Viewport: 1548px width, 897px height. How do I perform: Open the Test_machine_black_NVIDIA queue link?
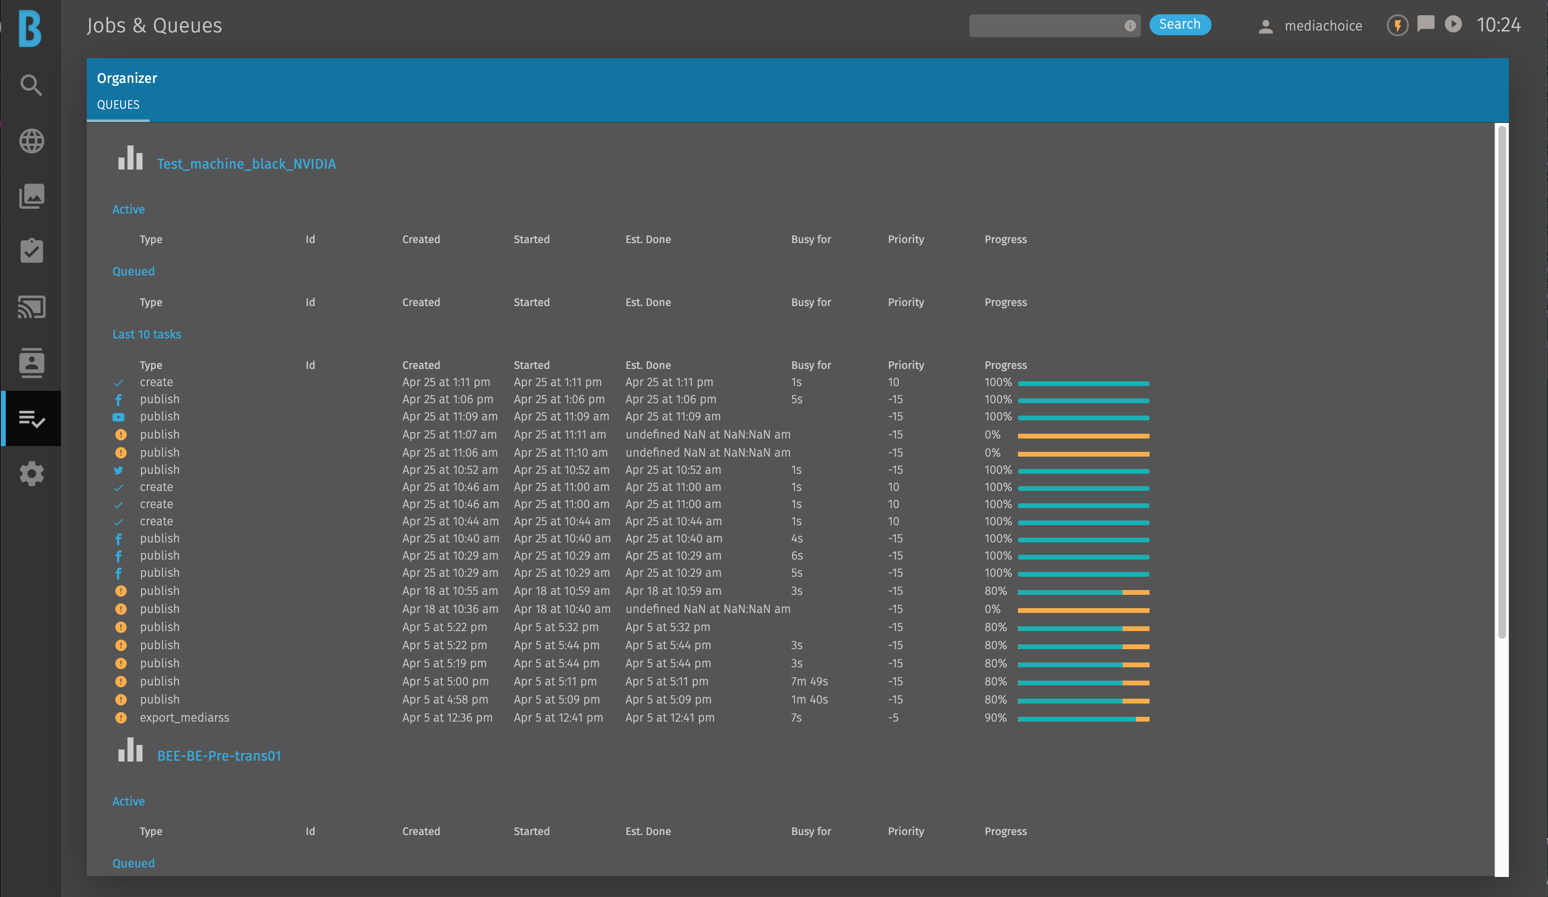click(x=246, y=164)
